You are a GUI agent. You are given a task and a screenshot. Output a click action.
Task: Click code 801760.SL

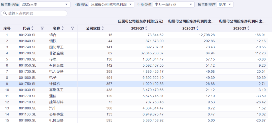(28, 59)
